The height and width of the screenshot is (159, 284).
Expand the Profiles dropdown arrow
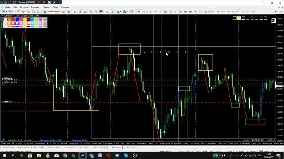coord(13,11)
